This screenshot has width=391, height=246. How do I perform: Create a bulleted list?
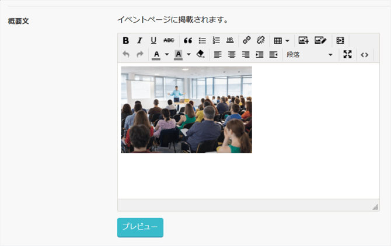(203, 40)
